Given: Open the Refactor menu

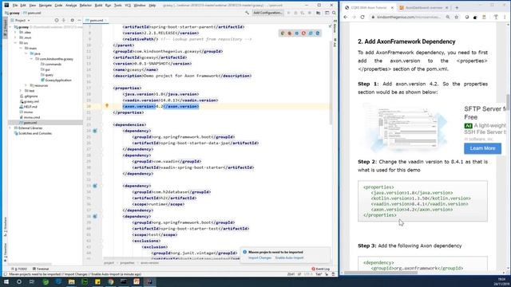Looking at the screenshot, I should (85, 6).
